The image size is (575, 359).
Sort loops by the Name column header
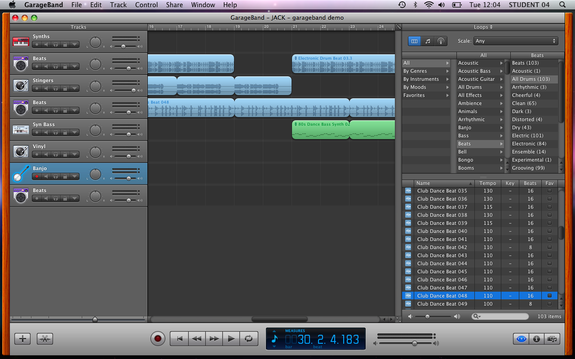point(444,183)
